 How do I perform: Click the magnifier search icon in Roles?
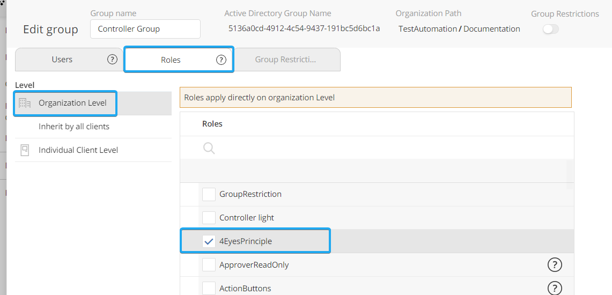click(209, 148)
